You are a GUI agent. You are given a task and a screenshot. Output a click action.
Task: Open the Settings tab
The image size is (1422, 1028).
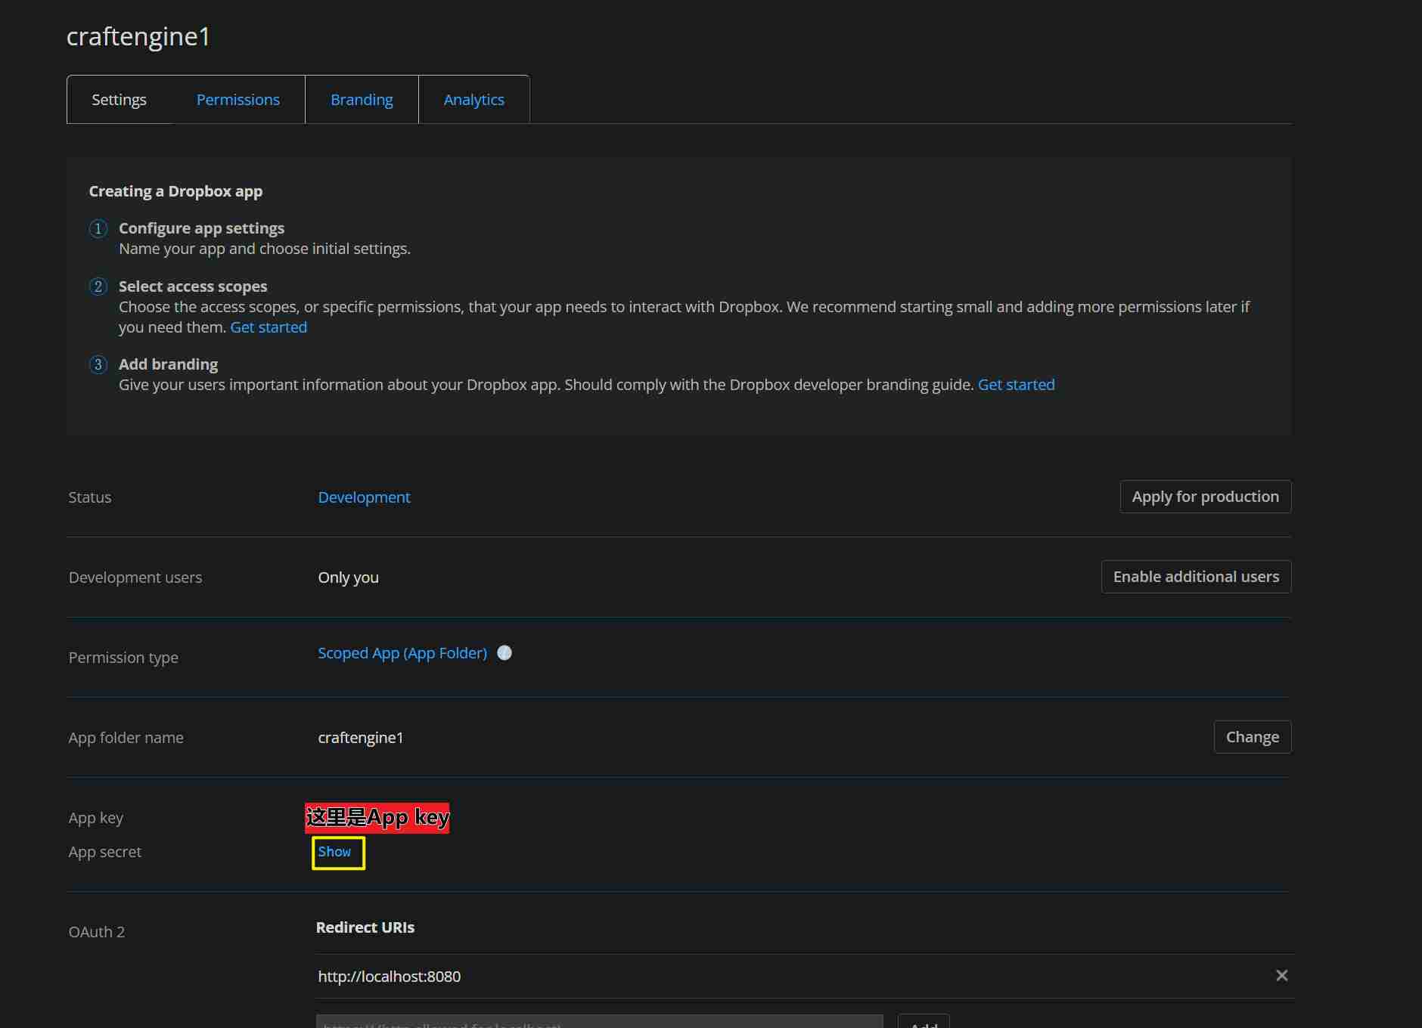click(x=119, y=100)
